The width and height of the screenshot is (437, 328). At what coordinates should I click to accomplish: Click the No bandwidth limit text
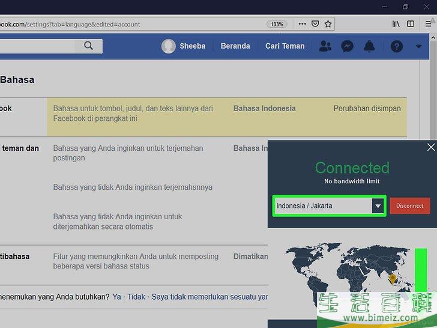point(352,181)
